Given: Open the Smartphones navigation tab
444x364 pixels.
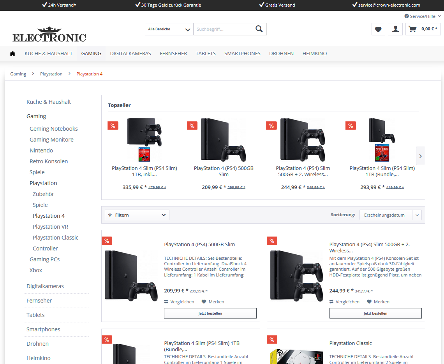Looking at the screenshot, I should click(242, 53).
